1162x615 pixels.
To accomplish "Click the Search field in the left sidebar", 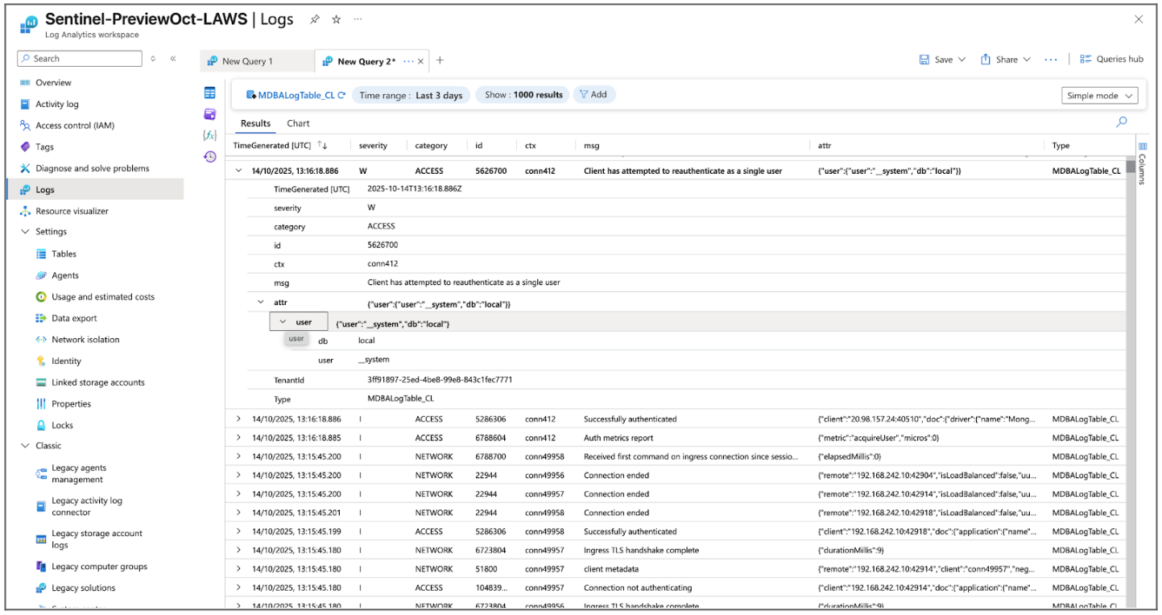I will pyautogui.click(x=79, y=57).
